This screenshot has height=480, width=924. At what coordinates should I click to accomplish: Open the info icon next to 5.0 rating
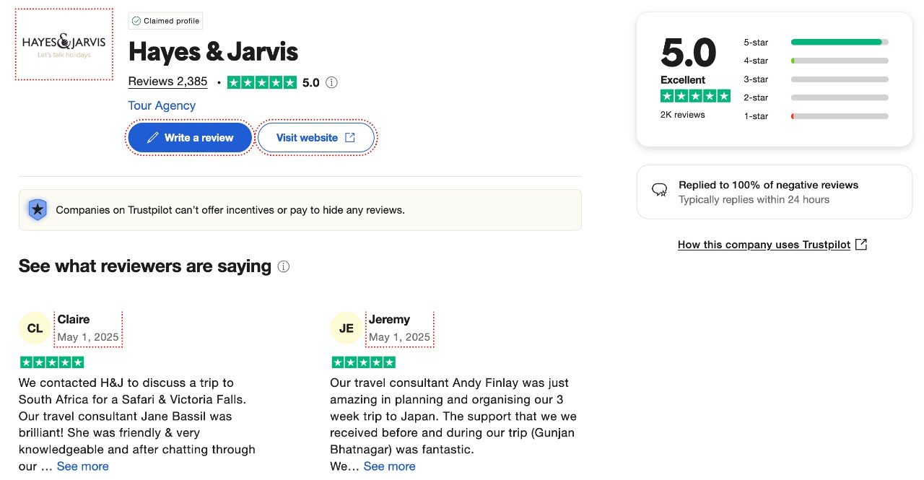[x=331, y=82]
